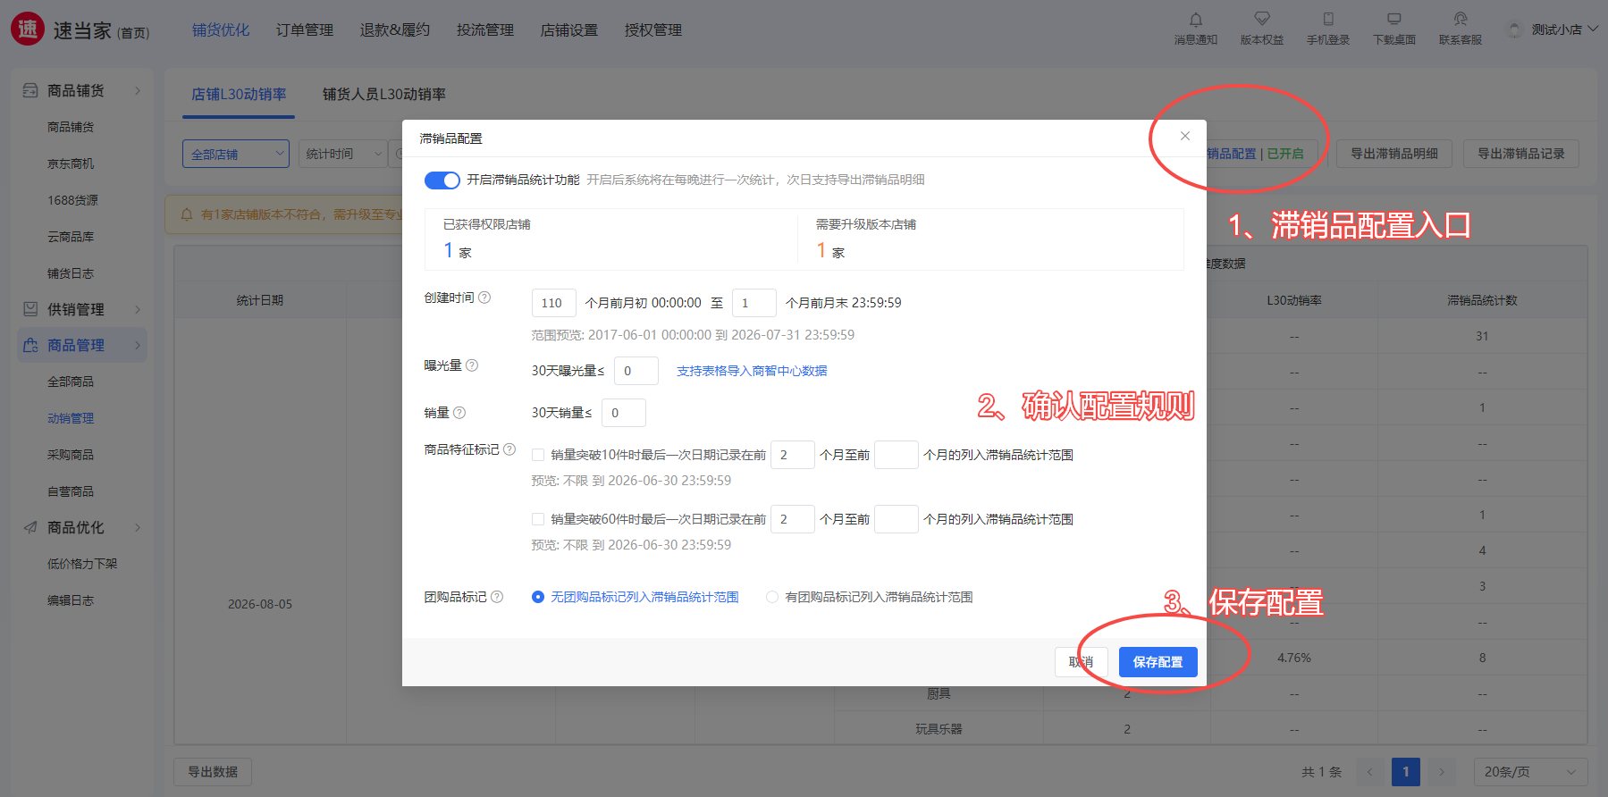Click the 30天销量 threshold input field
Viewport: 1608px width, 797px height.
(x=624, y=413)
